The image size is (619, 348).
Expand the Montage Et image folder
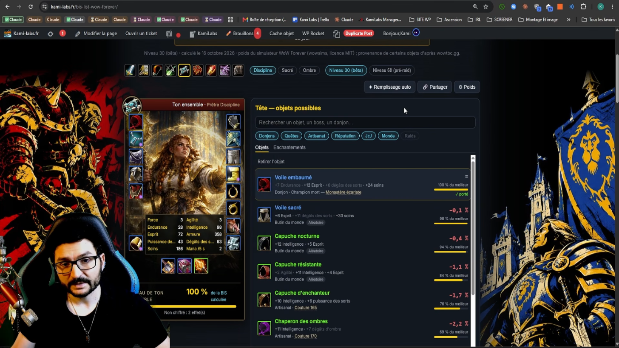tap(538, 20)
